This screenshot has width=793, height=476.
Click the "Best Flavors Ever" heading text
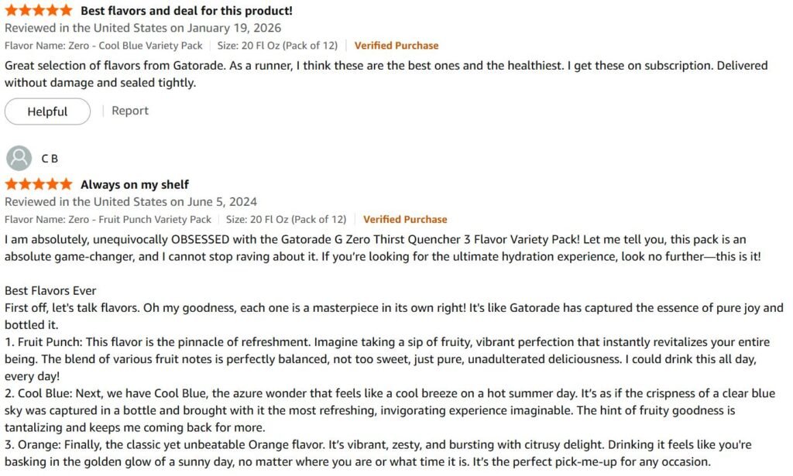[50, 290]
